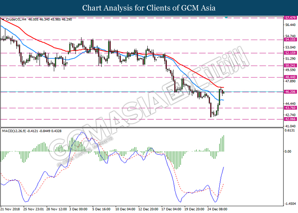Click the 24 Dec 08:00 time label

tap(217, 209)
